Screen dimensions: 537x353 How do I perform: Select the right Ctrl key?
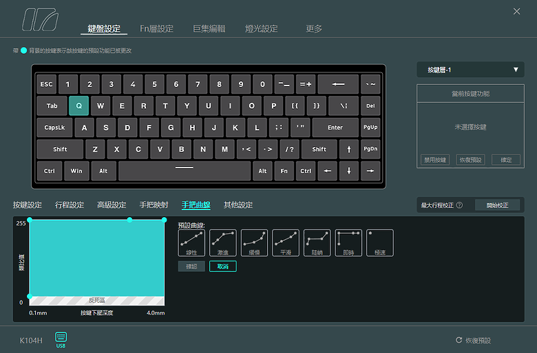tap(306, 171)
